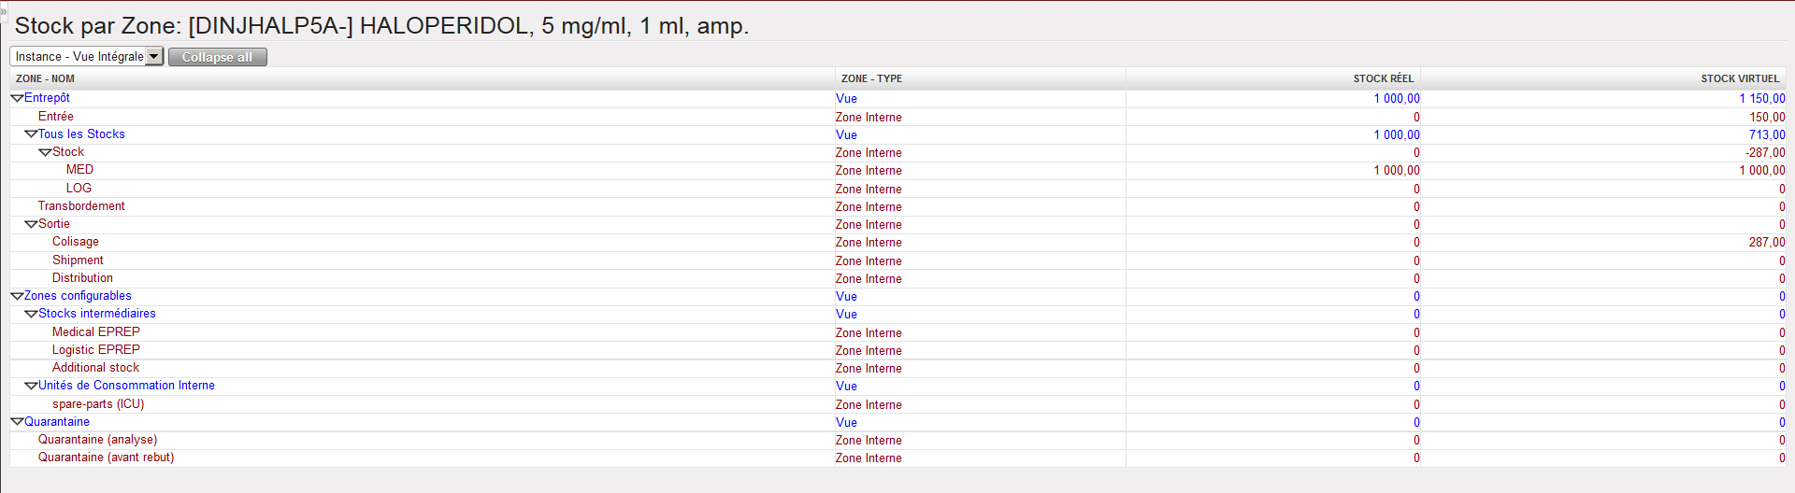Collapse the Tous les Stocks node

[31, 134]
